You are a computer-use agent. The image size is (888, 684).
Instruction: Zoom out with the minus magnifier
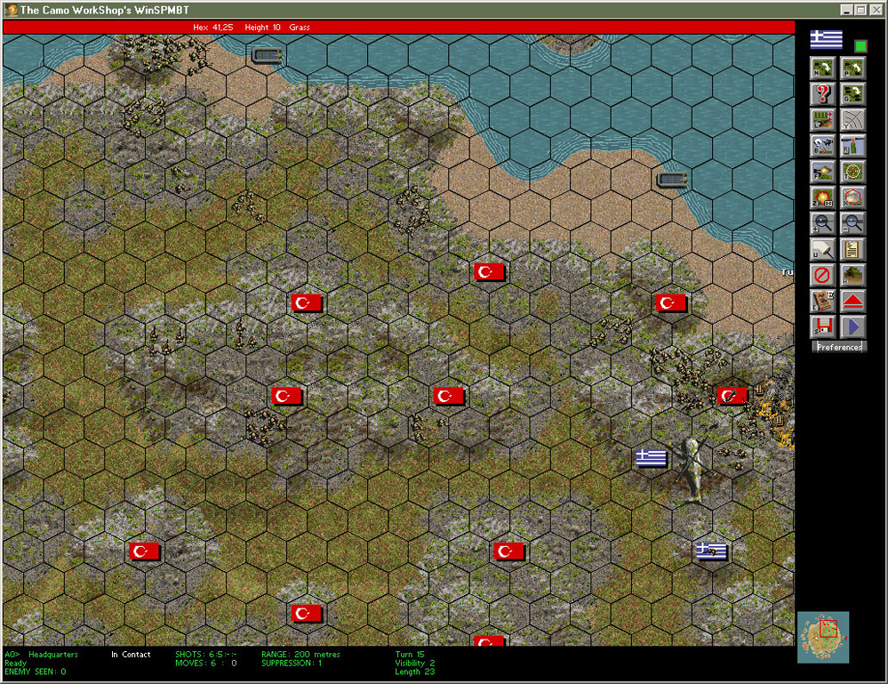[852, 223]
